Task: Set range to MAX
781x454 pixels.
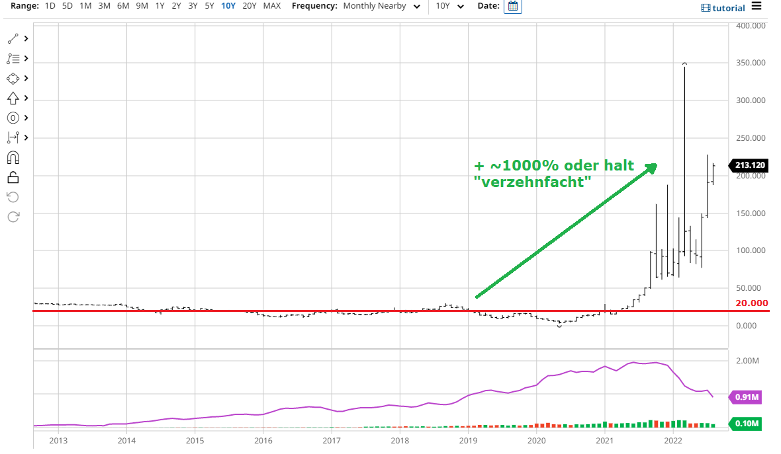Action: tap(271, 6)
